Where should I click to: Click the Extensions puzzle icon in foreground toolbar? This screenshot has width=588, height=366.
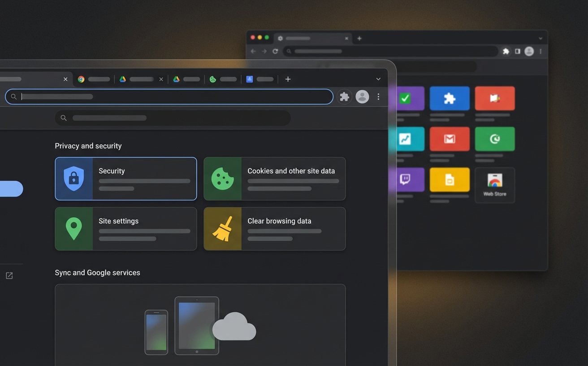coord(344,96)
